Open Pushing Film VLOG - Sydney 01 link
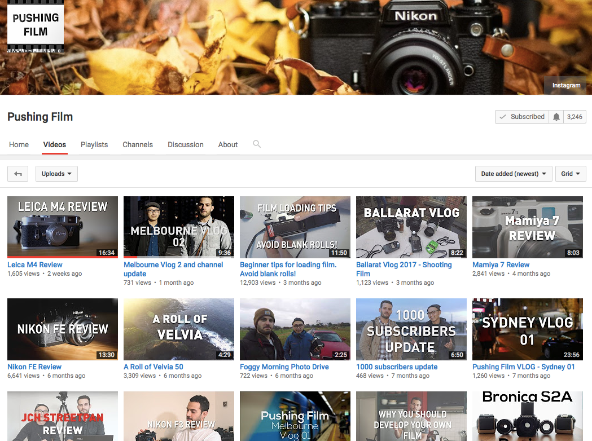The width and height of the screenshot is (592, 441). click(523, 367)
